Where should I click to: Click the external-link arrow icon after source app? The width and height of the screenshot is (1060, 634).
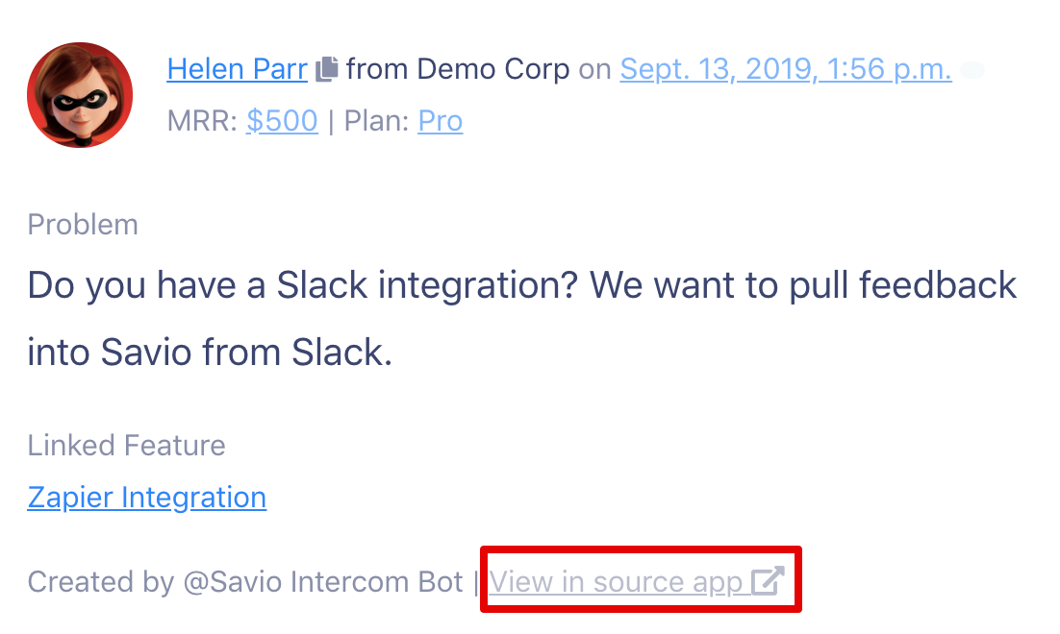768,581
